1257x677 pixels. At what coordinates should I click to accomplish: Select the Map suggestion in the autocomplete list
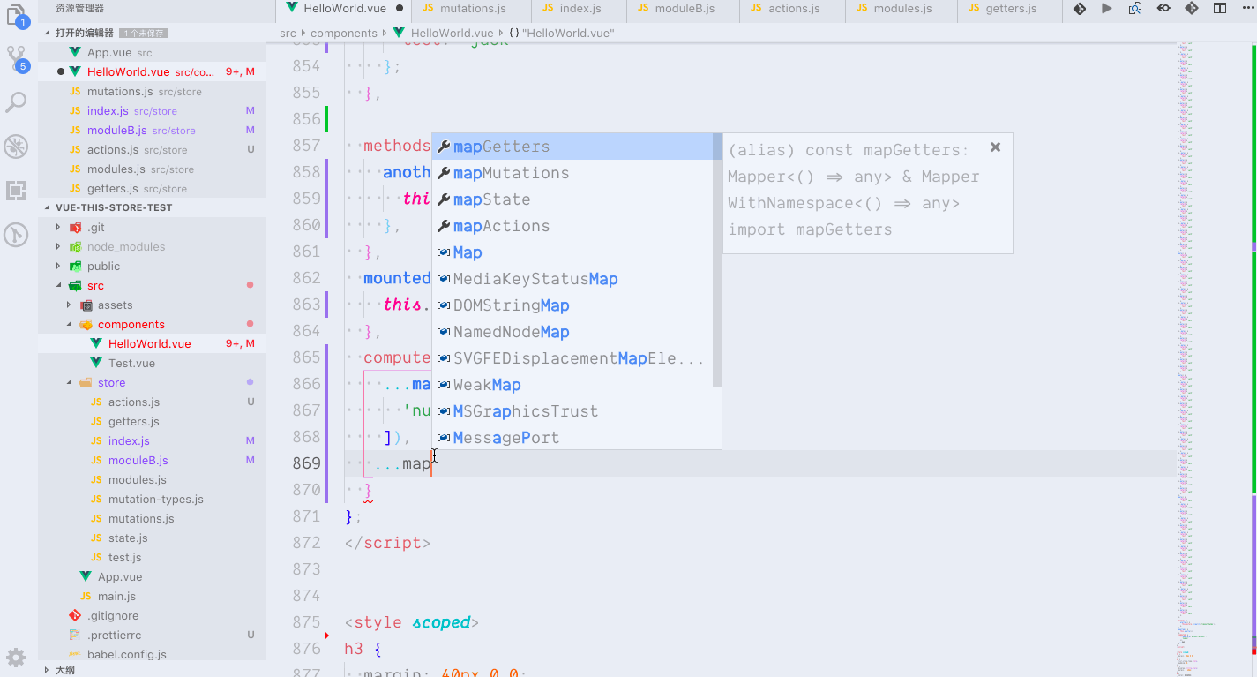click(x=572, y=252)
